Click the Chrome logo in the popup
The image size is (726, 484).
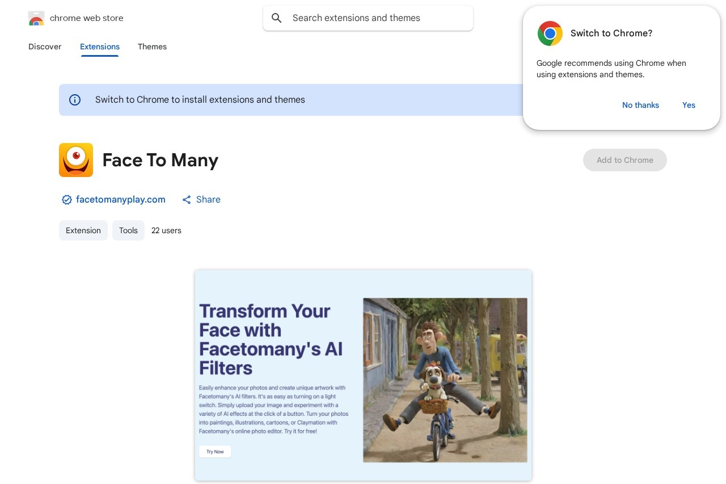click(550, 33)
